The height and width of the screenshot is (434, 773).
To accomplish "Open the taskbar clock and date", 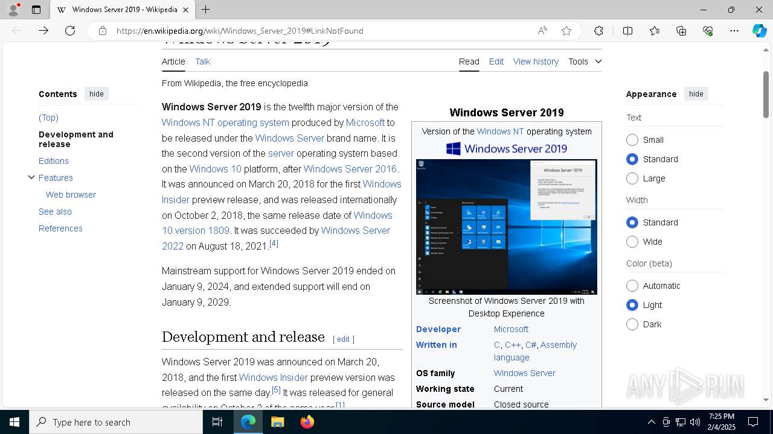I will pyautogui.click(x=722, y=422).
